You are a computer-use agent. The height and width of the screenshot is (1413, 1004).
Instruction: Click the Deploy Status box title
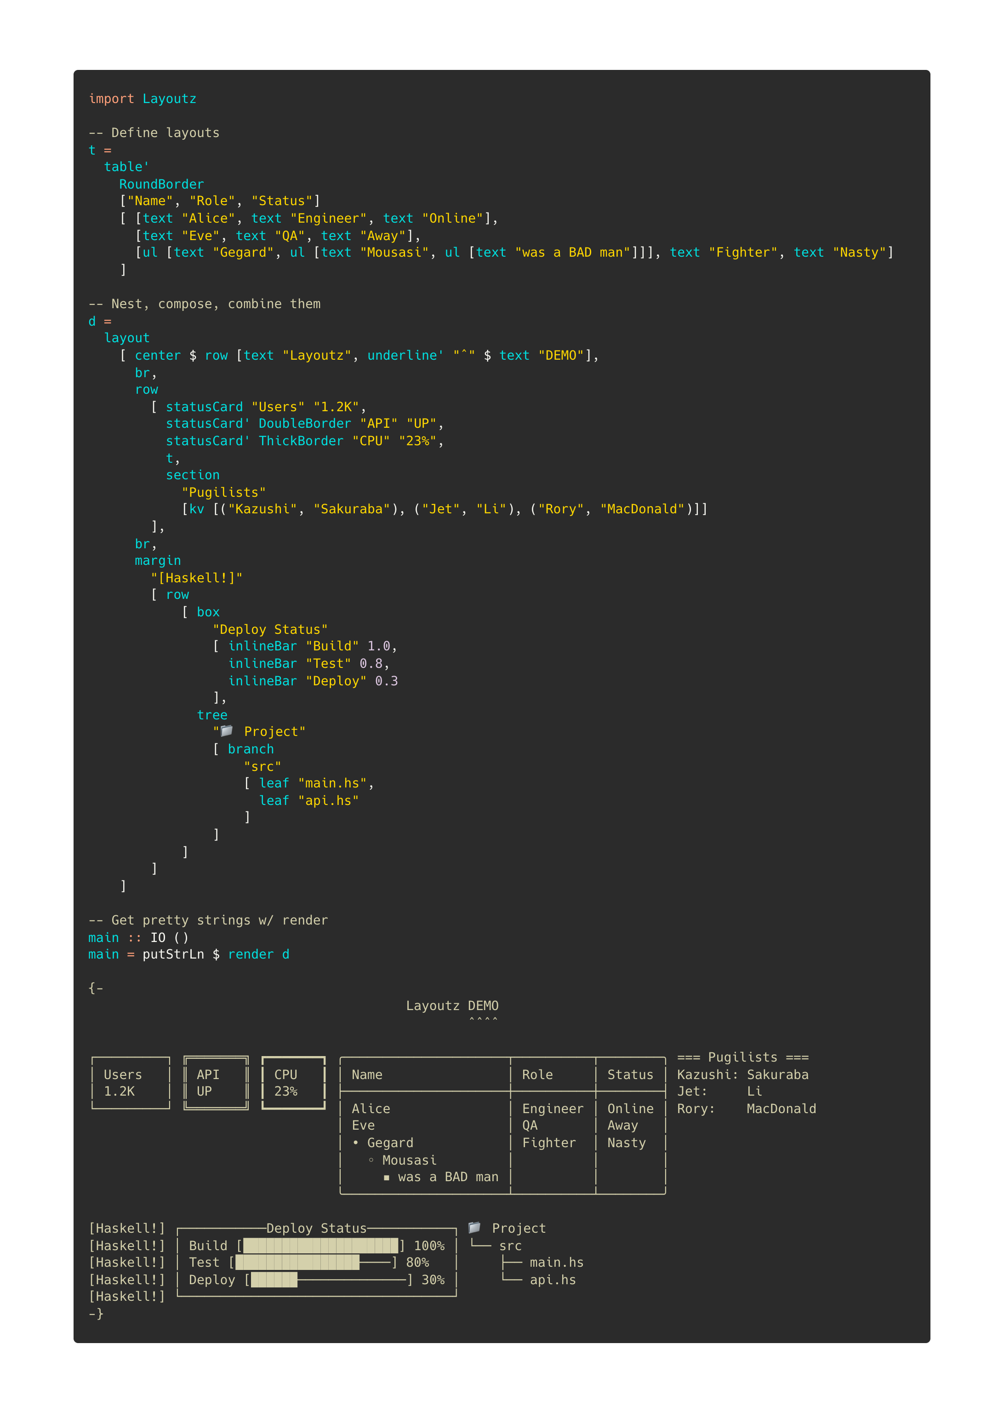click(316, 1228)
